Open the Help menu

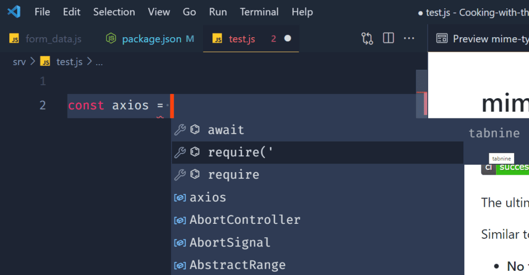tap(302, 12)
